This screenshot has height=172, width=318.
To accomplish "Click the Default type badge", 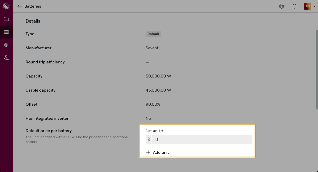I will (x=153, y=34).
